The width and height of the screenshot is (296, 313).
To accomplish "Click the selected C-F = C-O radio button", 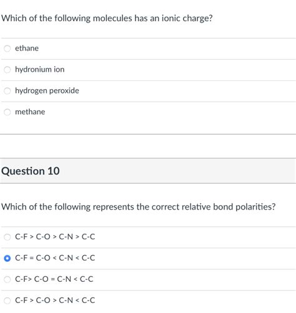I will [7, 258].
